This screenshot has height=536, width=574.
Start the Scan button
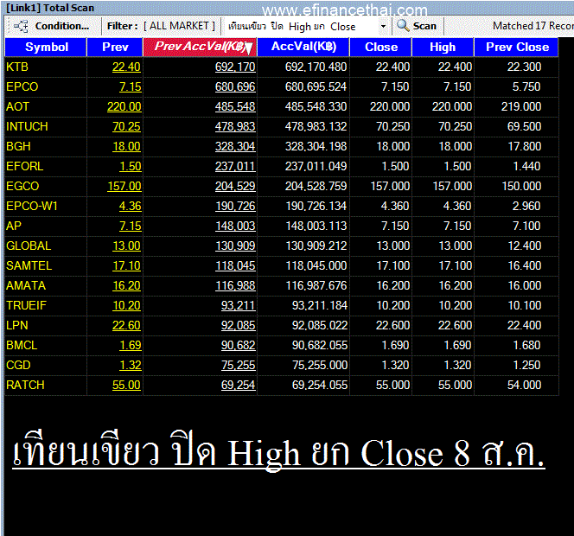(418, 26)
